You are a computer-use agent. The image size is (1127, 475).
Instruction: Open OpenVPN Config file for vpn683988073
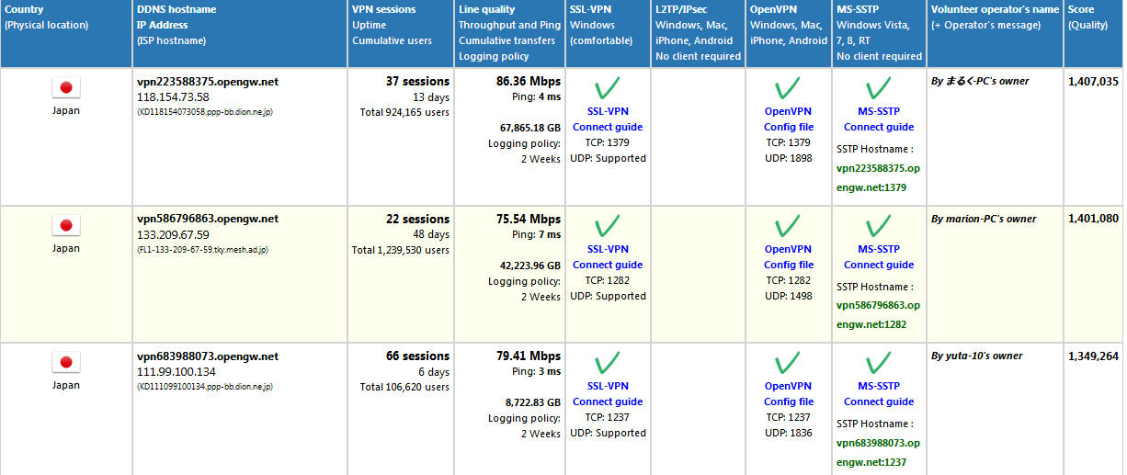(x=789, y=401)
